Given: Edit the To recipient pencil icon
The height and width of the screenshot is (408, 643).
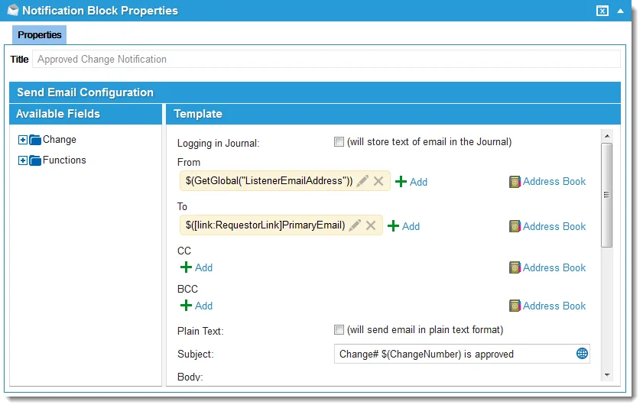Looking at the screenshot, I should (355, 225).
